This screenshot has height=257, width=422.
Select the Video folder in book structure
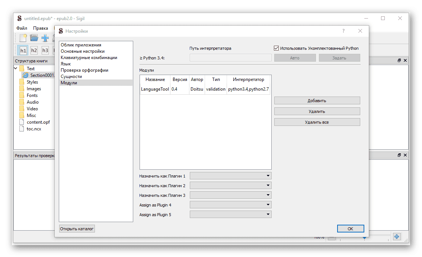tap(32, 109)
